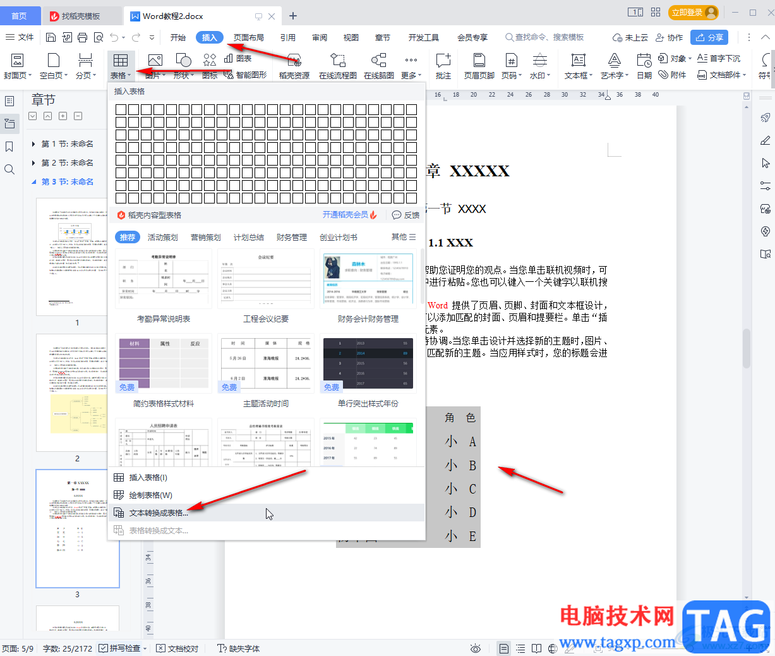Image resolution: width=775 pixels, height=656 pixels.
Task: Switch to outline view in status bar
Action: coord(520,648)
